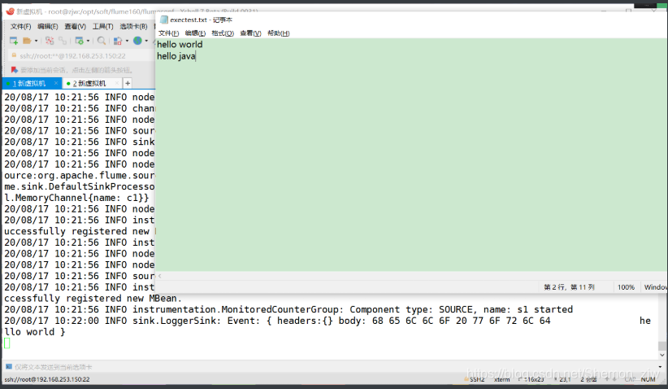Open Notepad 格式(O) menu

pos(223,33)
